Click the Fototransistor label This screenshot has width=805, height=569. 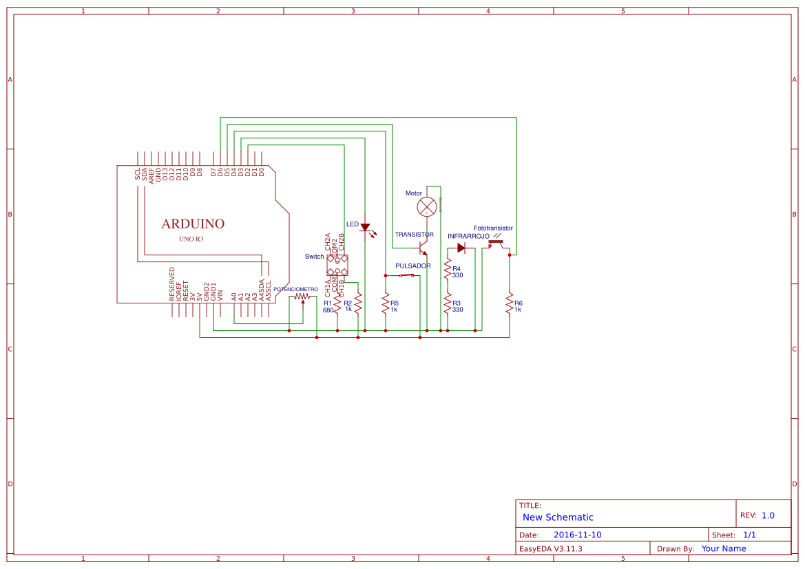[493, 228]
